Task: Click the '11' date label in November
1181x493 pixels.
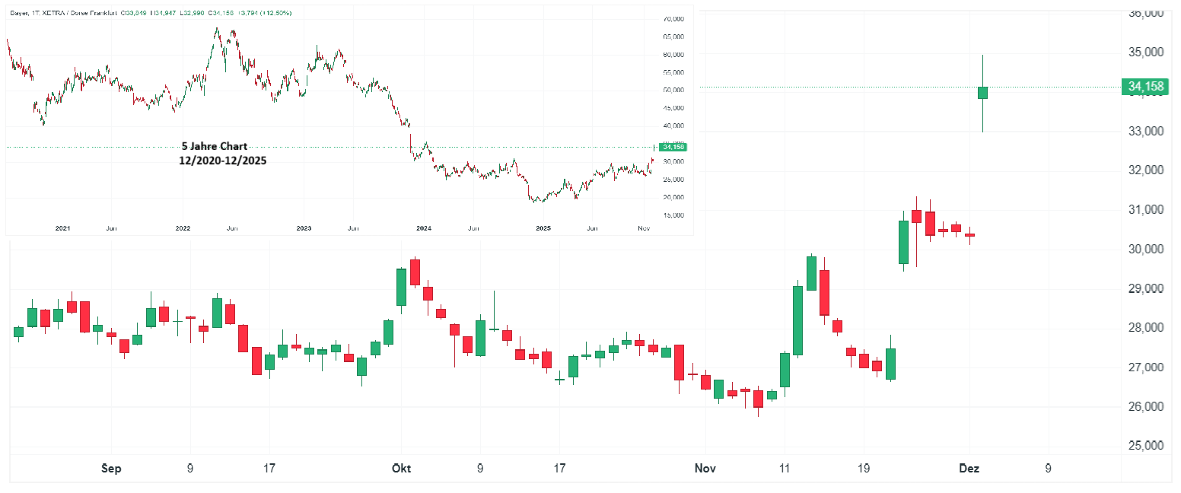Action: pyautogui.click(x=785, y=468)
